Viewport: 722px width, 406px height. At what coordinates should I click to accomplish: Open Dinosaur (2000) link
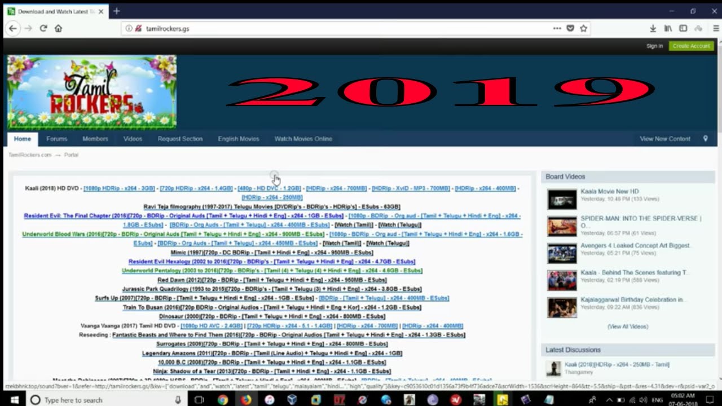272,316
